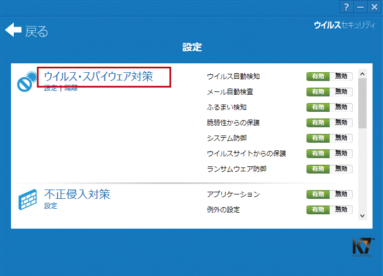Disable アプリケーション with 無効
Screen dimensions: 383x276
coord(341,194)
